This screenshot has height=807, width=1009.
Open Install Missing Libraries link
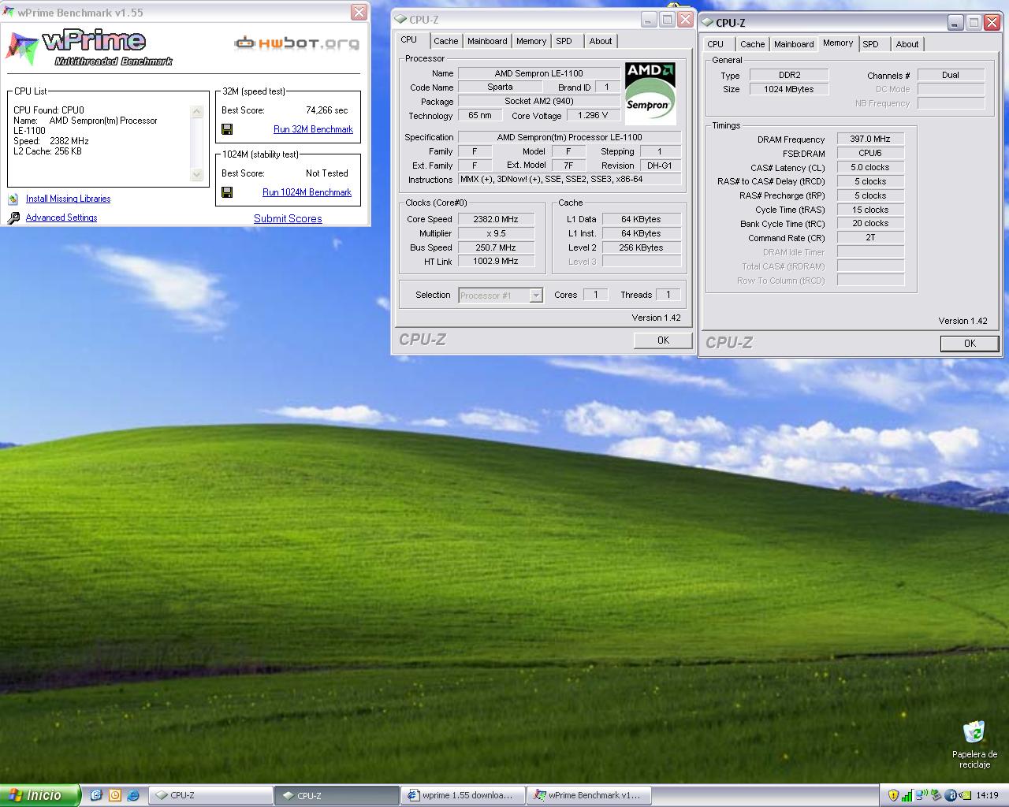68,199
